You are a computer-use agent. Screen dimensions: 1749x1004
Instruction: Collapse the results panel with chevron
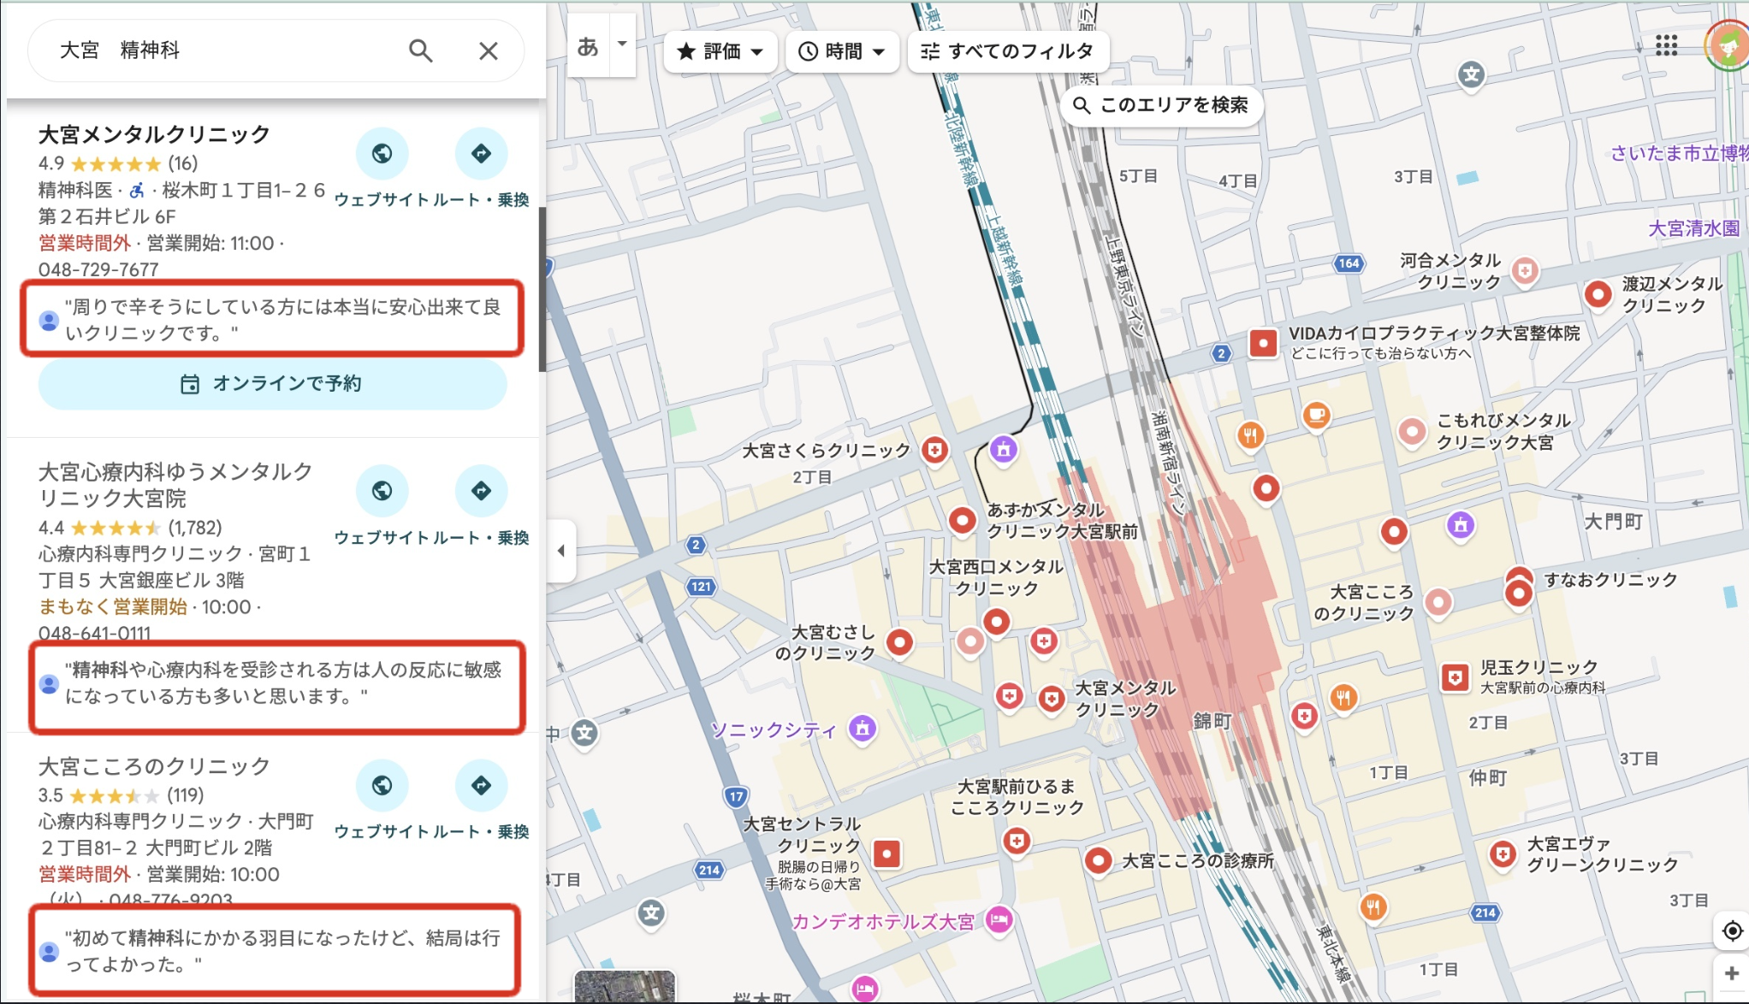562,551
